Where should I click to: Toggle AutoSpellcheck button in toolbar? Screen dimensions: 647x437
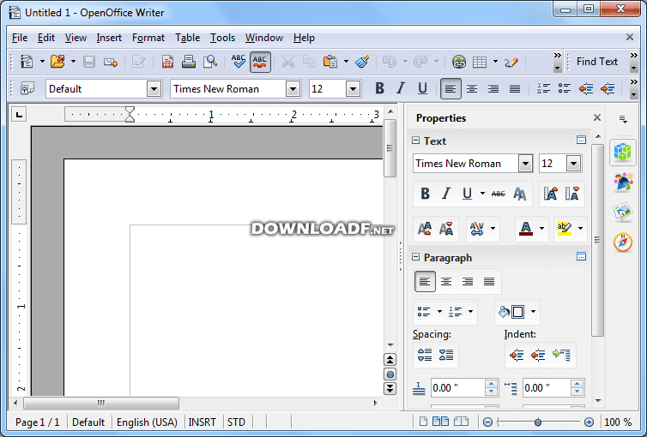260,62
